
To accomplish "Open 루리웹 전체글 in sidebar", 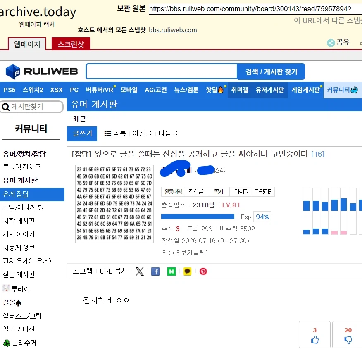I will (22, 167).
